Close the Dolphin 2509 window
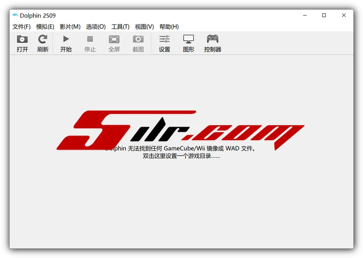363x258 pixels. pyautogui.click(x=344, y=15)
